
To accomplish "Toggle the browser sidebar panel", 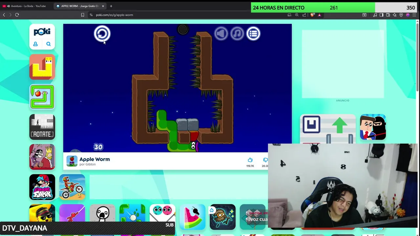I will 381,15.
